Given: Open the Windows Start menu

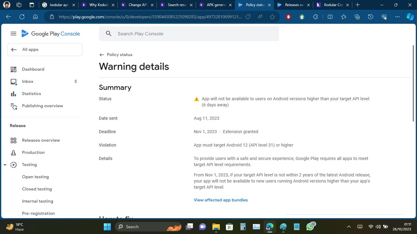Looking at the screenshot, I should coord(107,227).
